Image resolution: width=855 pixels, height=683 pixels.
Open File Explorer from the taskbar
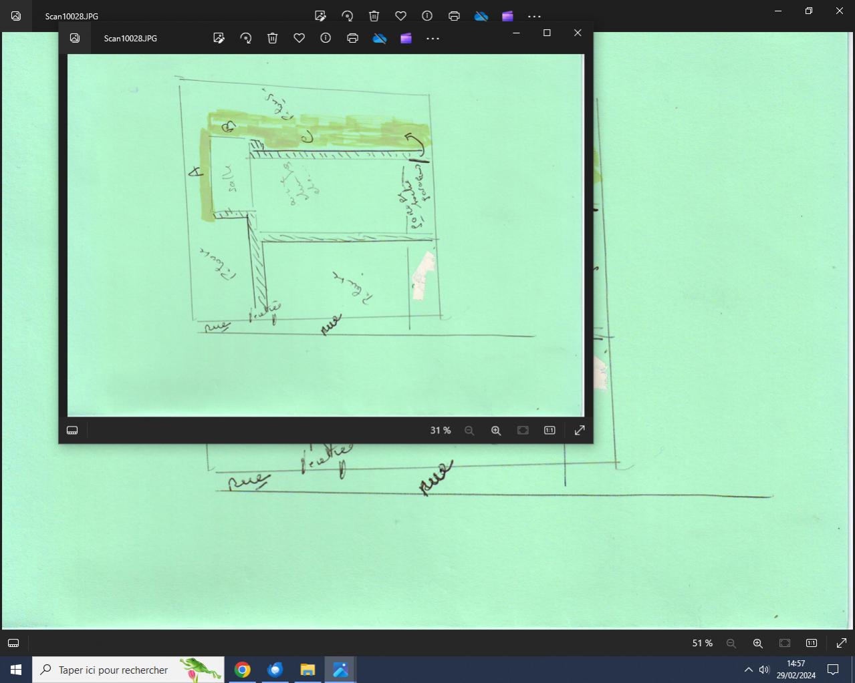coord(308,670)
